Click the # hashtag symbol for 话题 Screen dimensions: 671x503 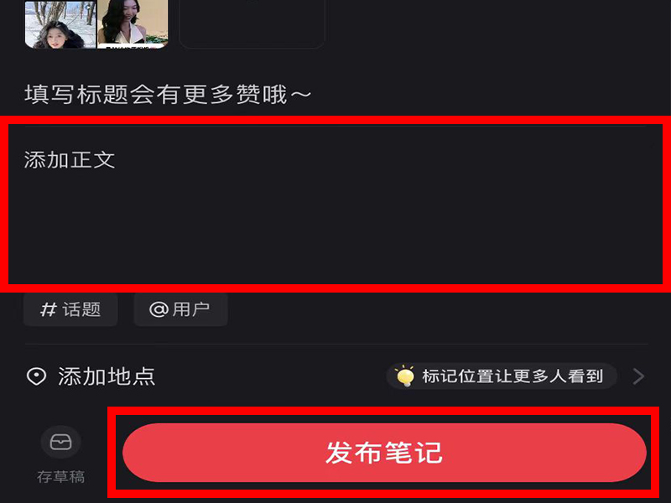pos(48,309)
